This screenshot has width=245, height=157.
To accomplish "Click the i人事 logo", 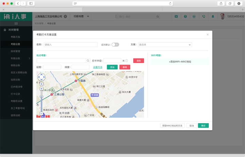I will 15,16.
